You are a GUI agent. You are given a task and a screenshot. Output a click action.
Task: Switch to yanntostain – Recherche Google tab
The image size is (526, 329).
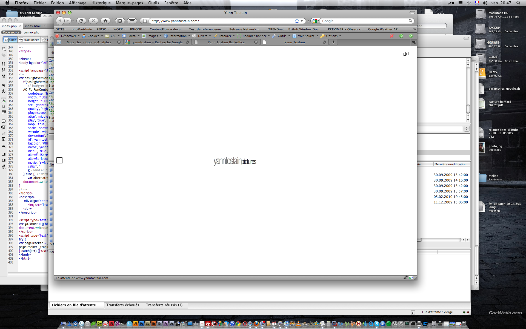157,42
